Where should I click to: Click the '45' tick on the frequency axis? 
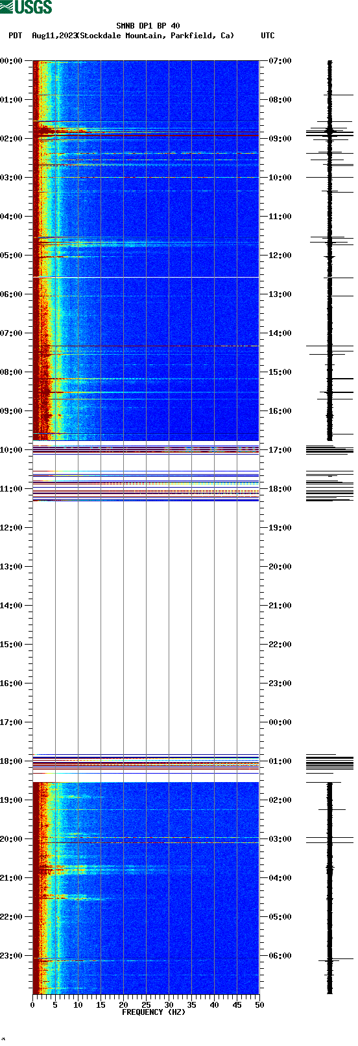[237, 1005]
